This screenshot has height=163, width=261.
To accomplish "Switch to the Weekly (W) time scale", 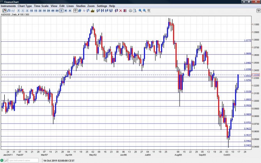I will [x=66, y=11].
